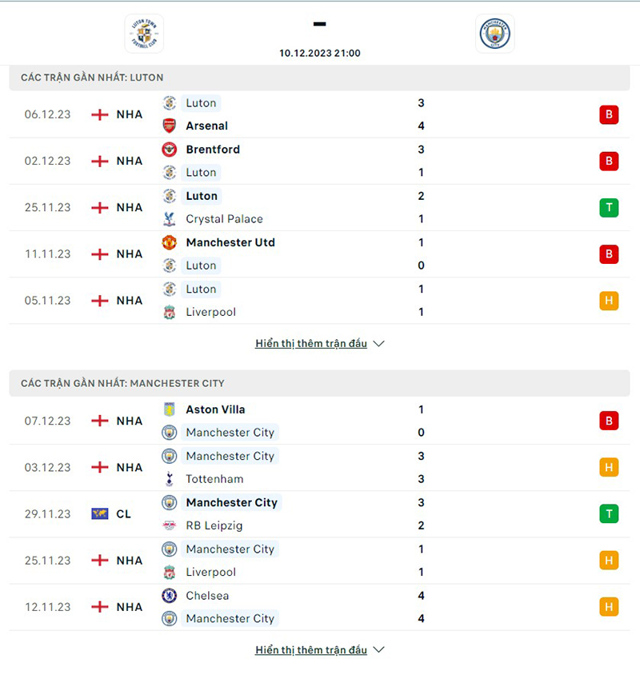Click the Brentford crest icon
The height and width of the screenshot is (675, 640).
[x=169, y=150]
